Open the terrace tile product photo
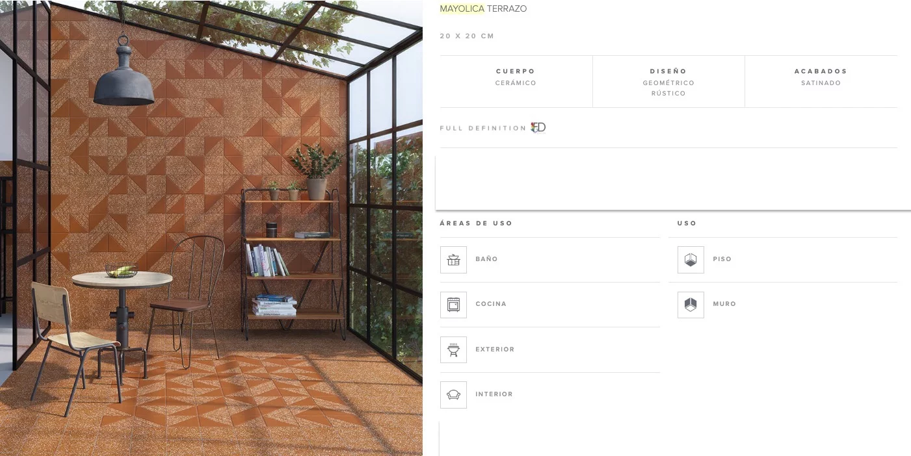This screenshot has height=456, width=911. [x=211, y=228]
